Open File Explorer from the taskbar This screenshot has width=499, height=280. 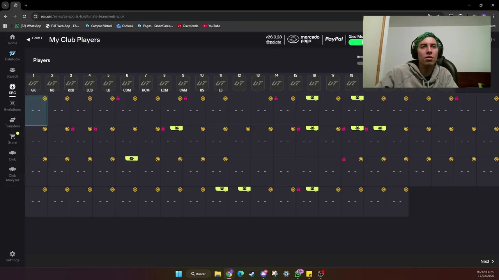(218, 274)
